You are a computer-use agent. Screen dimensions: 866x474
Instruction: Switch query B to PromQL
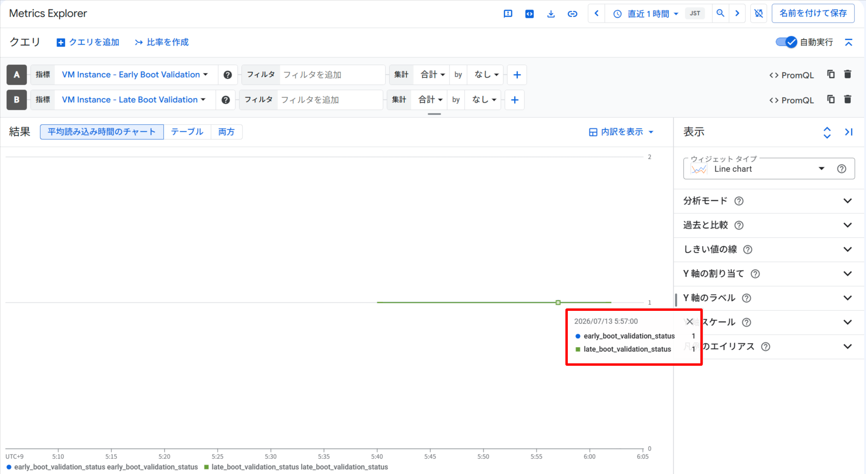pyautogui.click(x=792, y=100)
